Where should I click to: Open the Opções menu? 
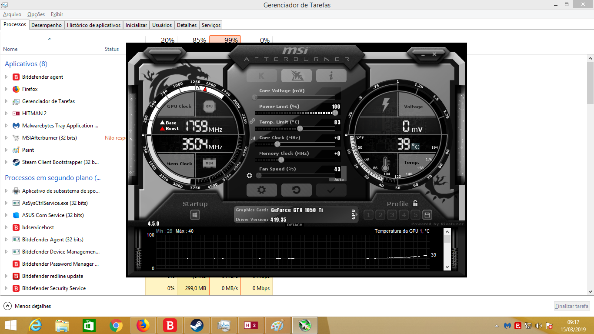pyautogui.click(x=36, y=14)
